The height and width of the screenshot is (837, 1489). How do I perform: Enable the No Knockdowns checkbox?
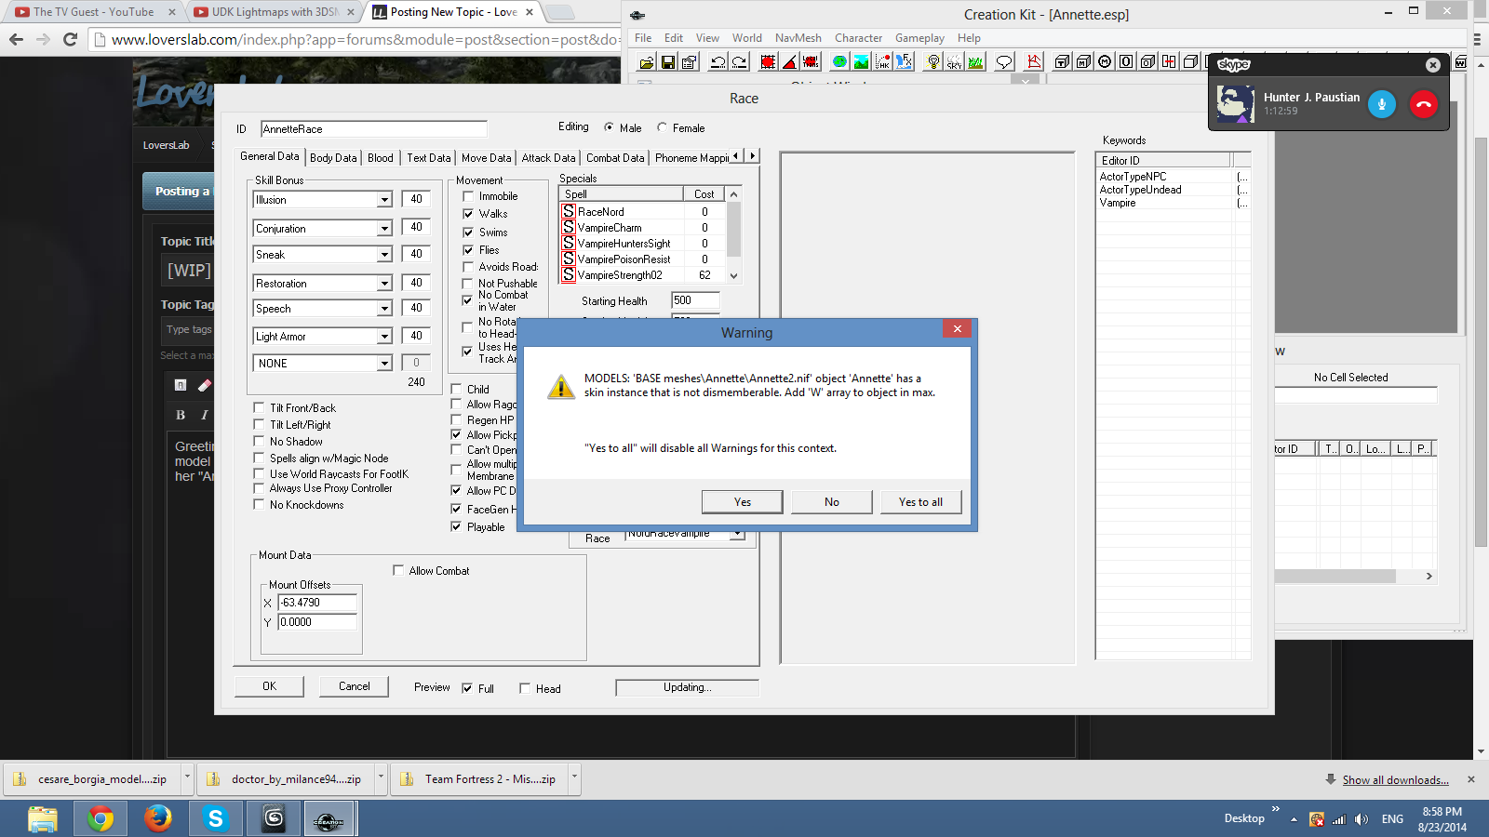coord(259,504)
